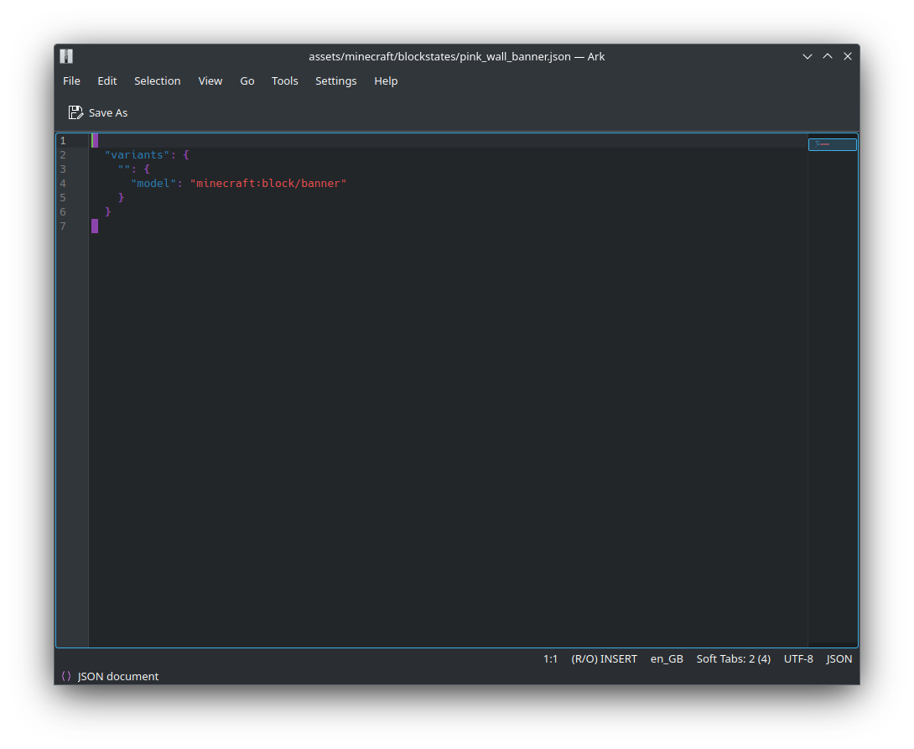
Task: Click the minimap scrollbar preview
Action: pos(833,144)
